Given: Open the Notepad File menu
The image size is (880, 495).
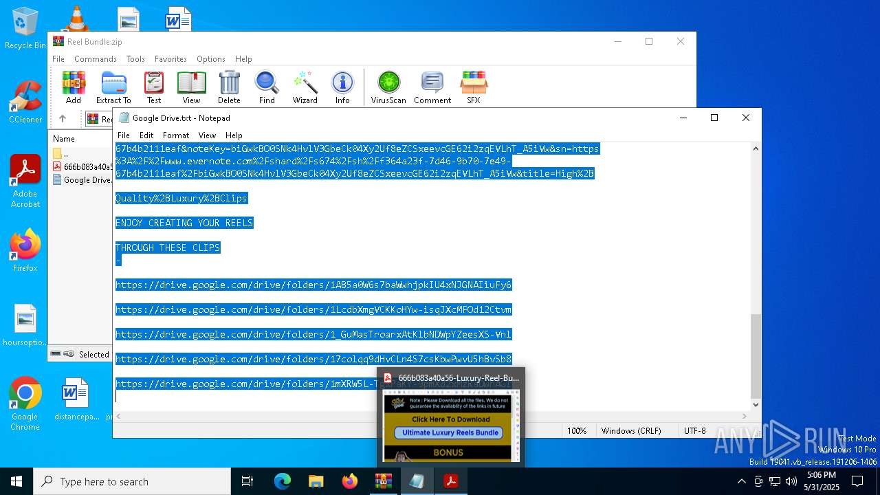Looking at the screenshot, I should point(124,135).
